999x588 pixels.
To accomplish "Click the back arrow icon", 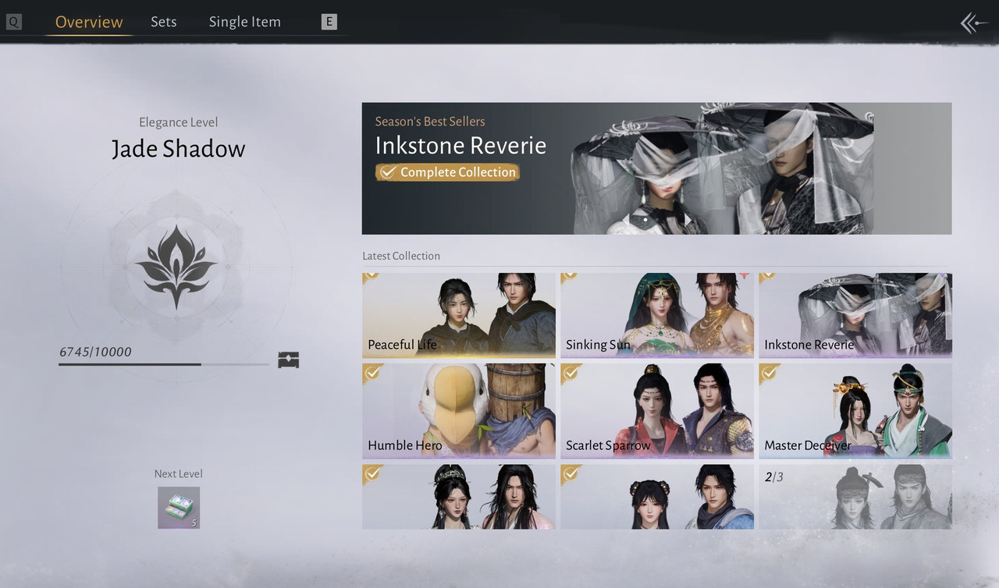I will click(x=974, y=23).
